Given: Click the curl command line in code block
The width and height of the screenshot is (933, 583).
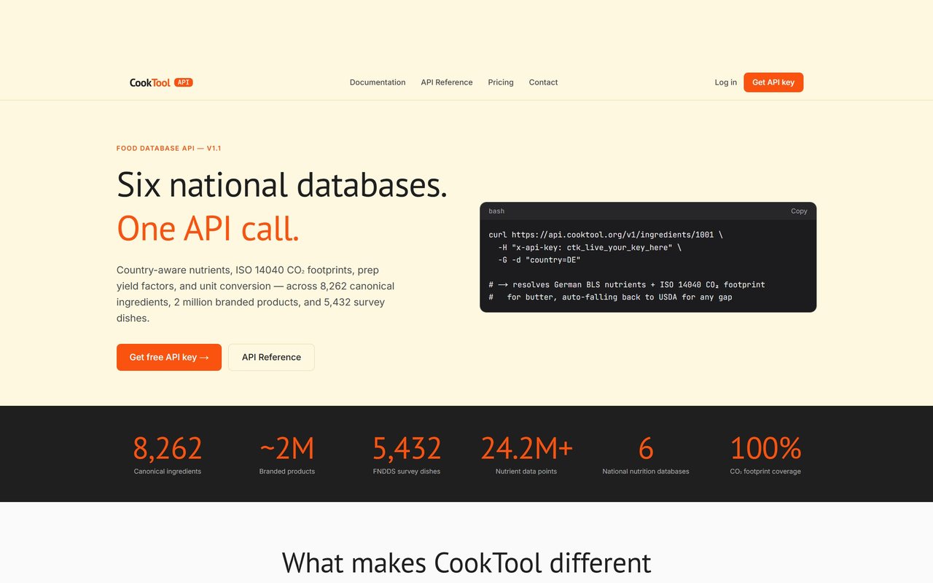Looking at the screenshot, I should tap(605, 235).
